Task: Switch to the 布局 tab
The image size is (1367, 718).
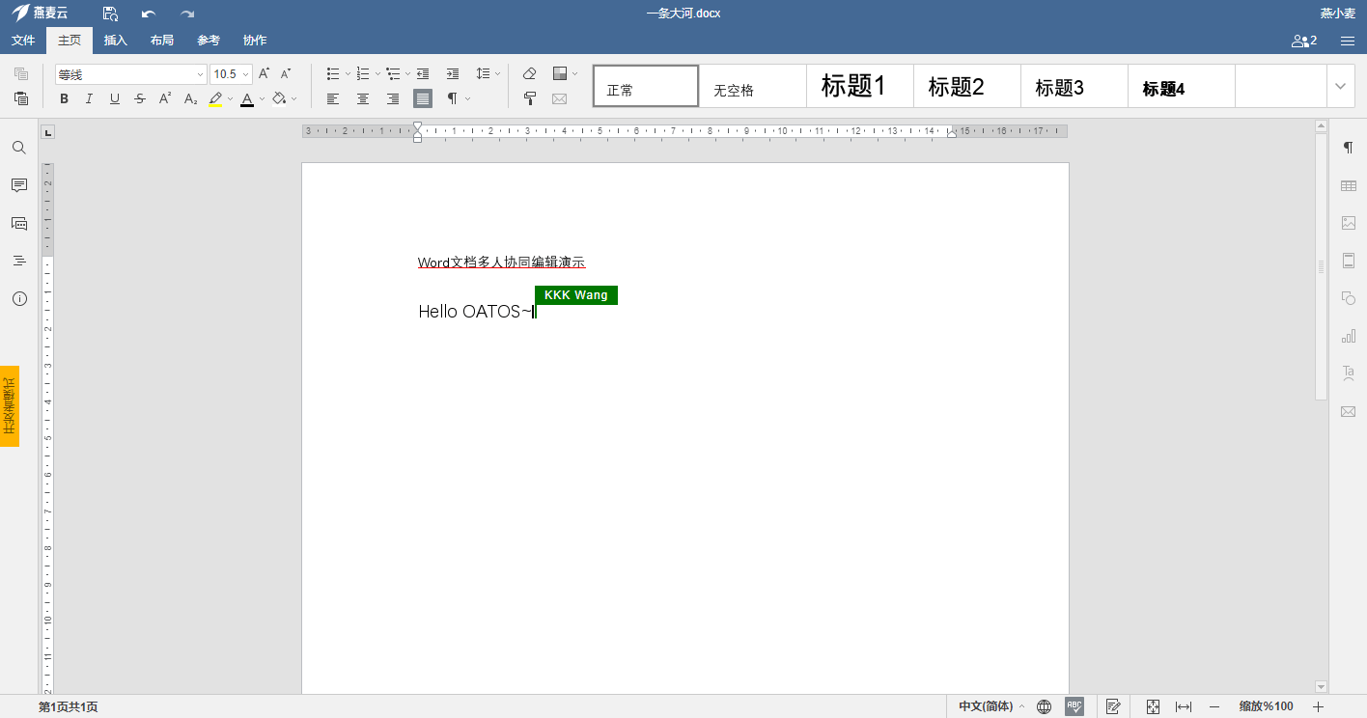Action: [x=162, y=41]
